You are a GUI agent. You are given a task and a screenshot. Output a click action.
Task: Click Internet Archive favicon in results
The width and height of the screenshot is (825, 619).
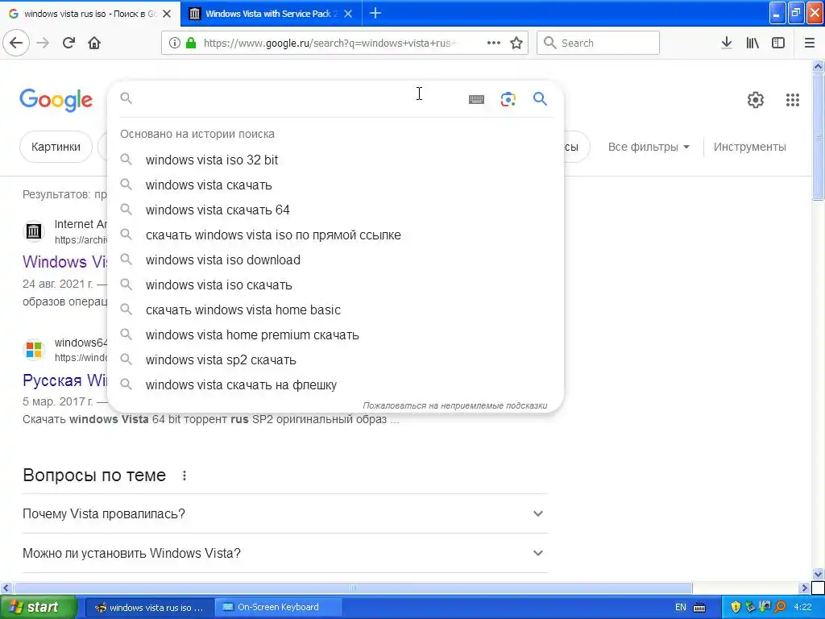pos(34,231)
